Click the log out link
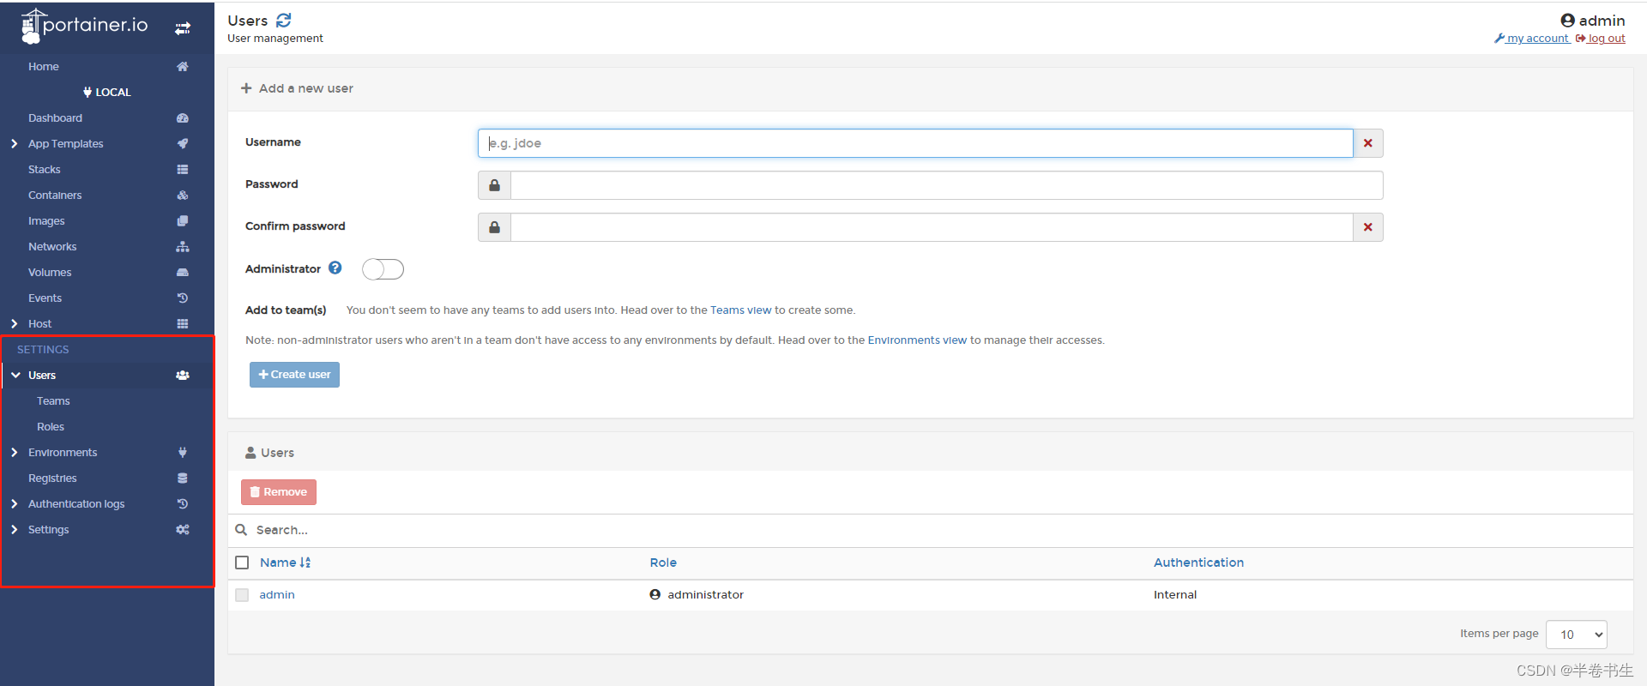The height and width of the screenshot is (686, 1647). (1601, 39)
